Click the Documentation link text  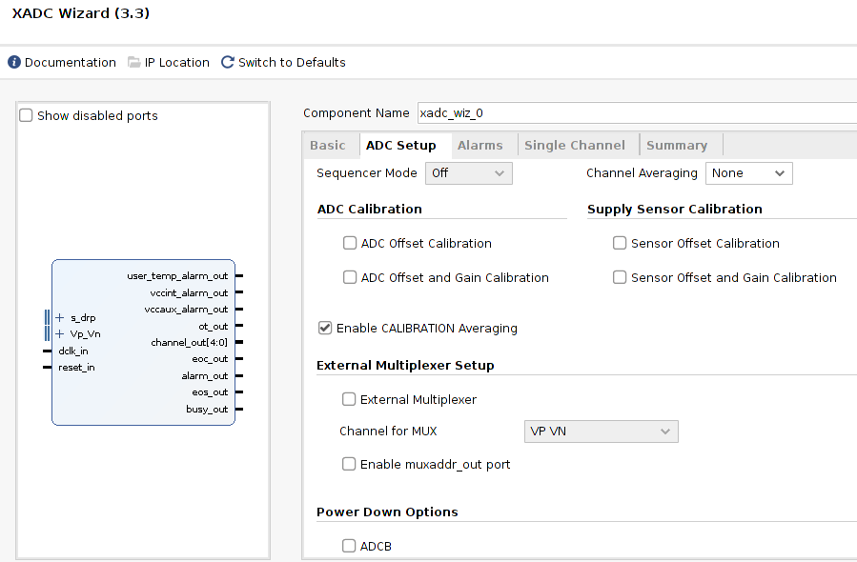(71, 62)
